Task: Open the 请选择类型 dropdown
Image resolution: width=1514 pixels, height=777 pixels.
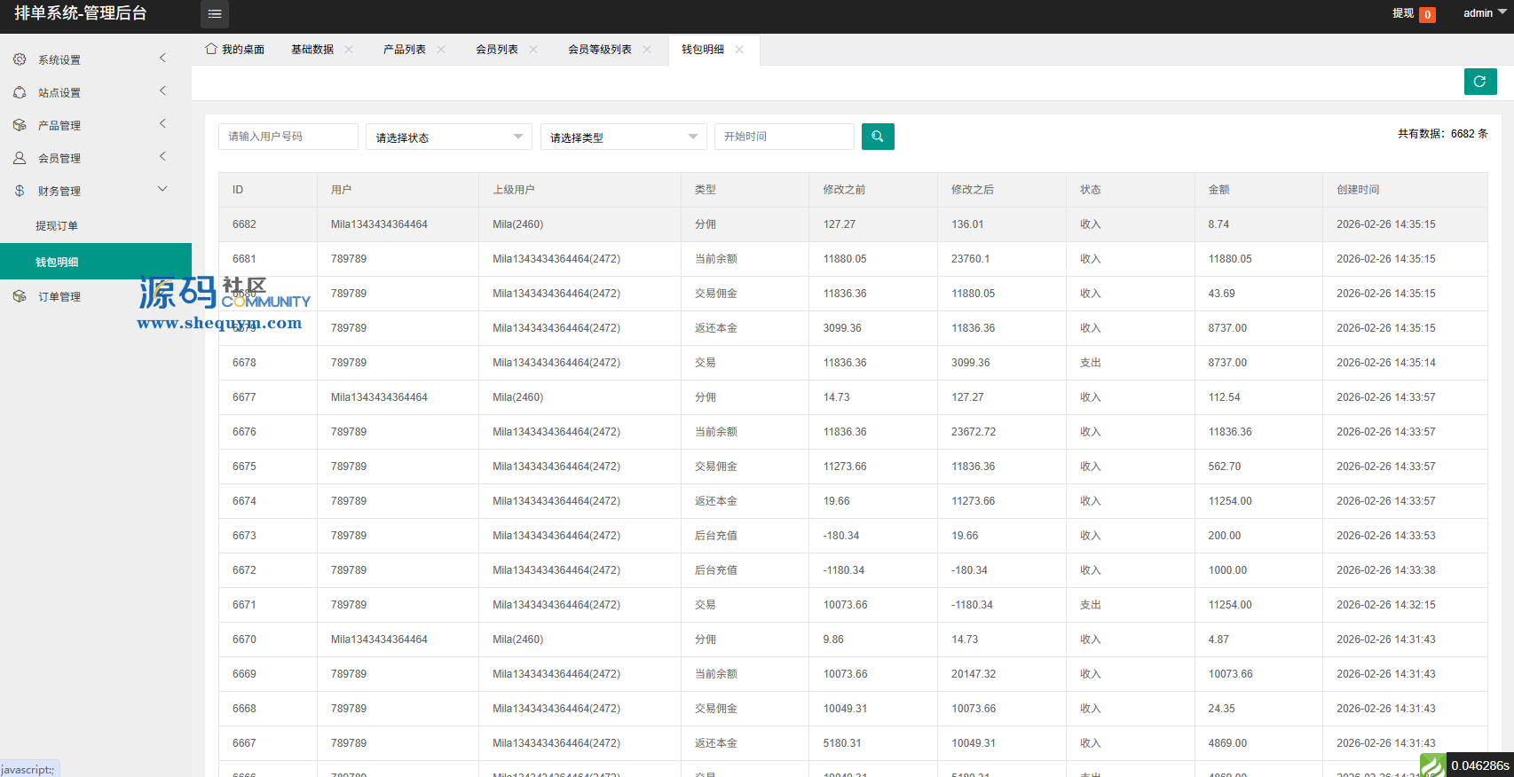Action: [623, 137]
